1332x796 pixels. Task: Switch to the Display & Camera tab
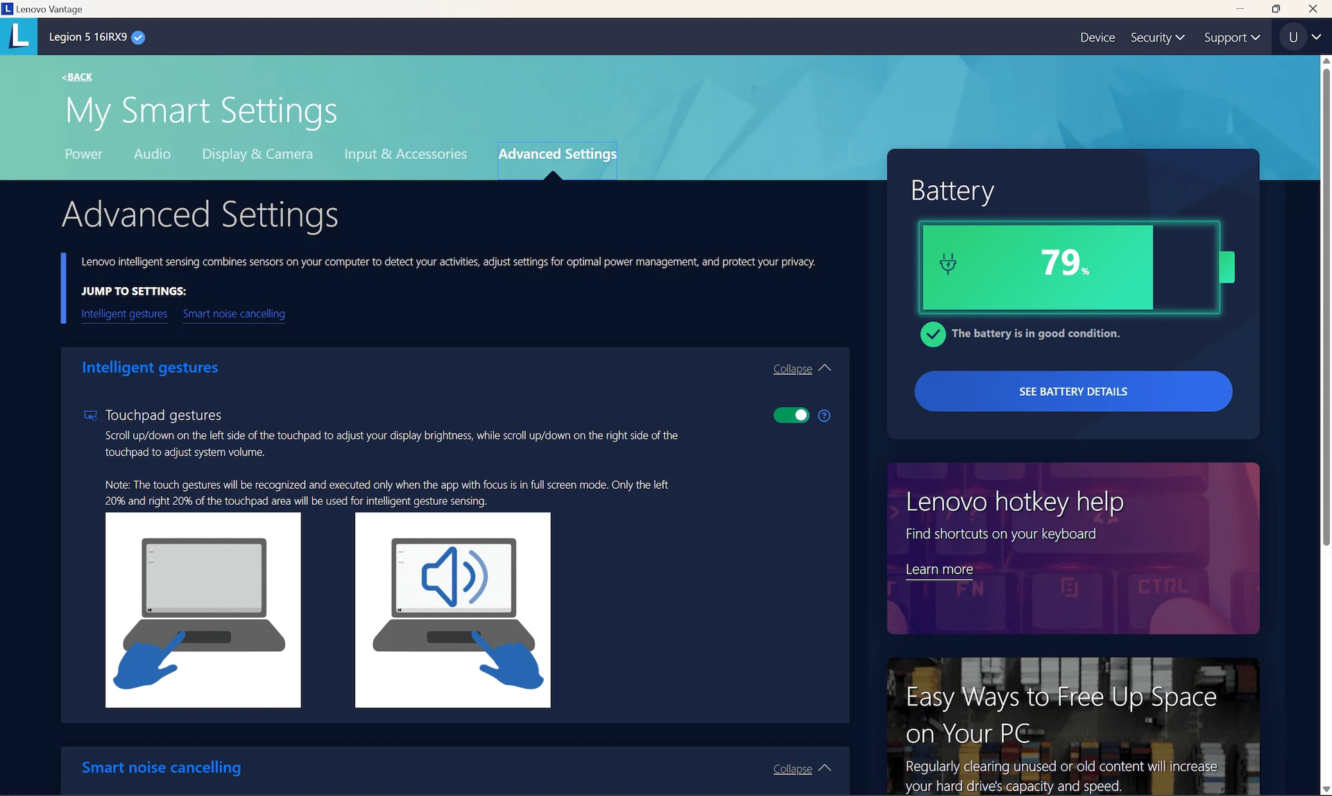tap(257, 154)
